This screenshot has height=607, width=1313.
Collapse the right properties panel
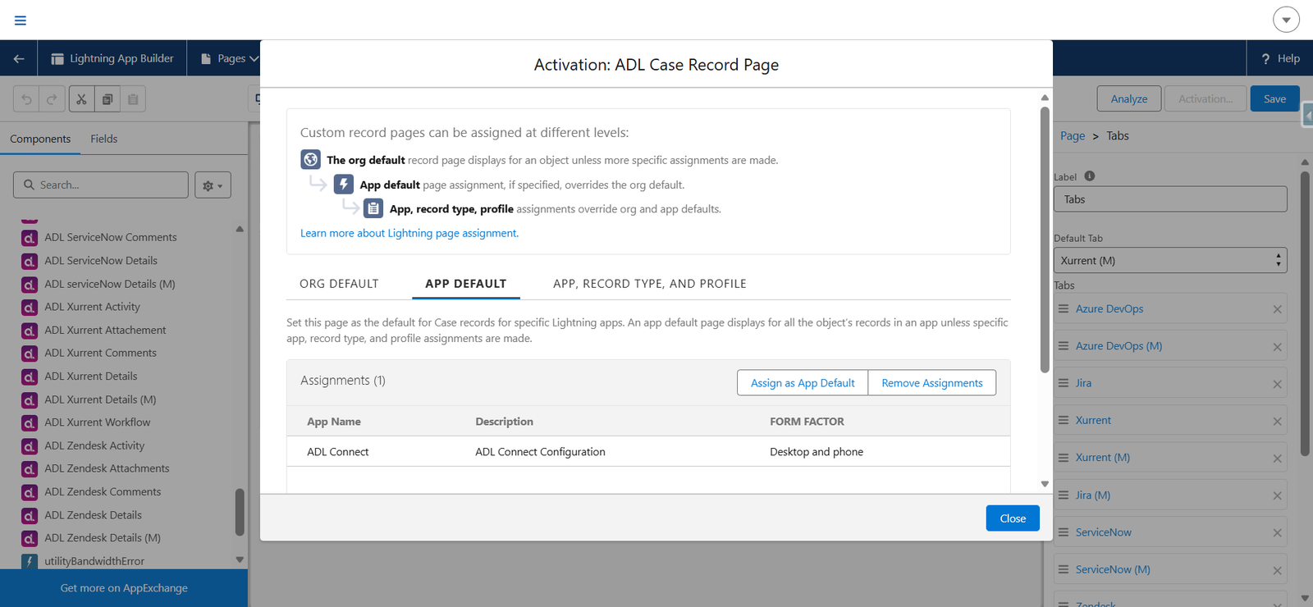click(x=1308, y=116)
